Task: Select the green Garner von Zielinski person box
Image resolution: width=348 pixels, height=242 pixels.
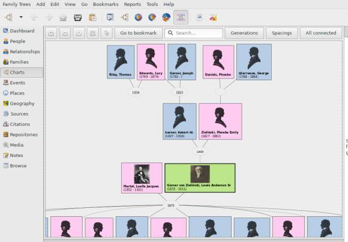Action: pyautogui.click(x=200, y=178)
